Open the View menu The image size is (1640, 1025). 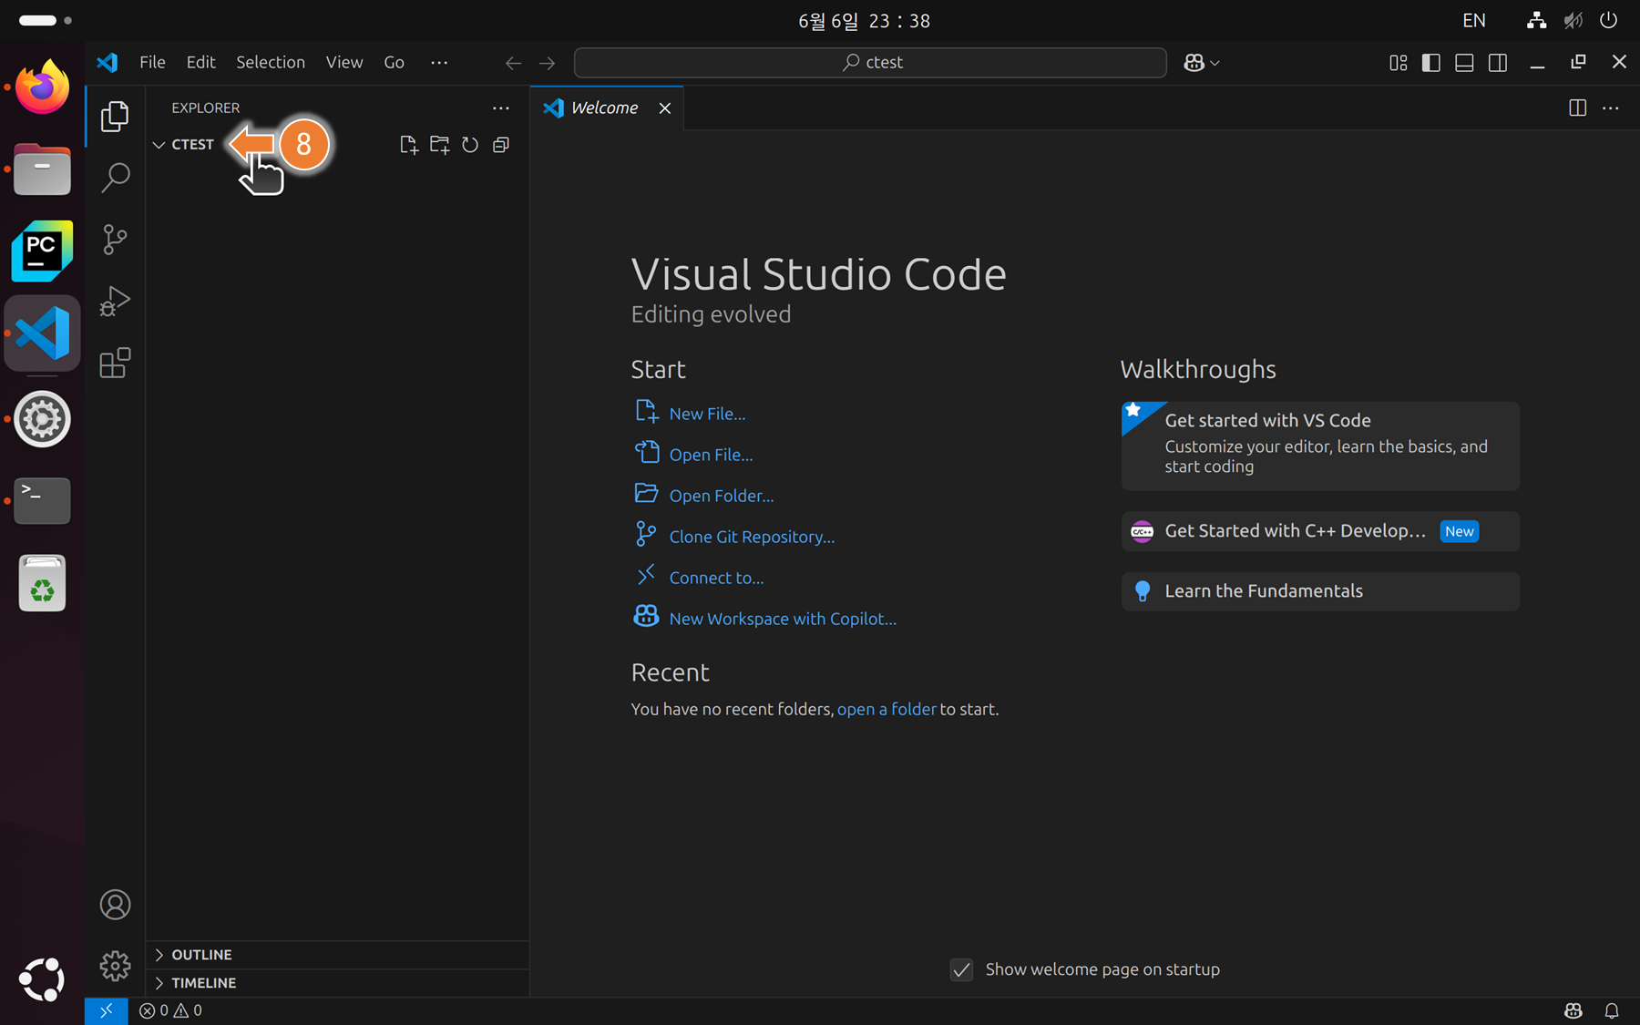[344, 63]
